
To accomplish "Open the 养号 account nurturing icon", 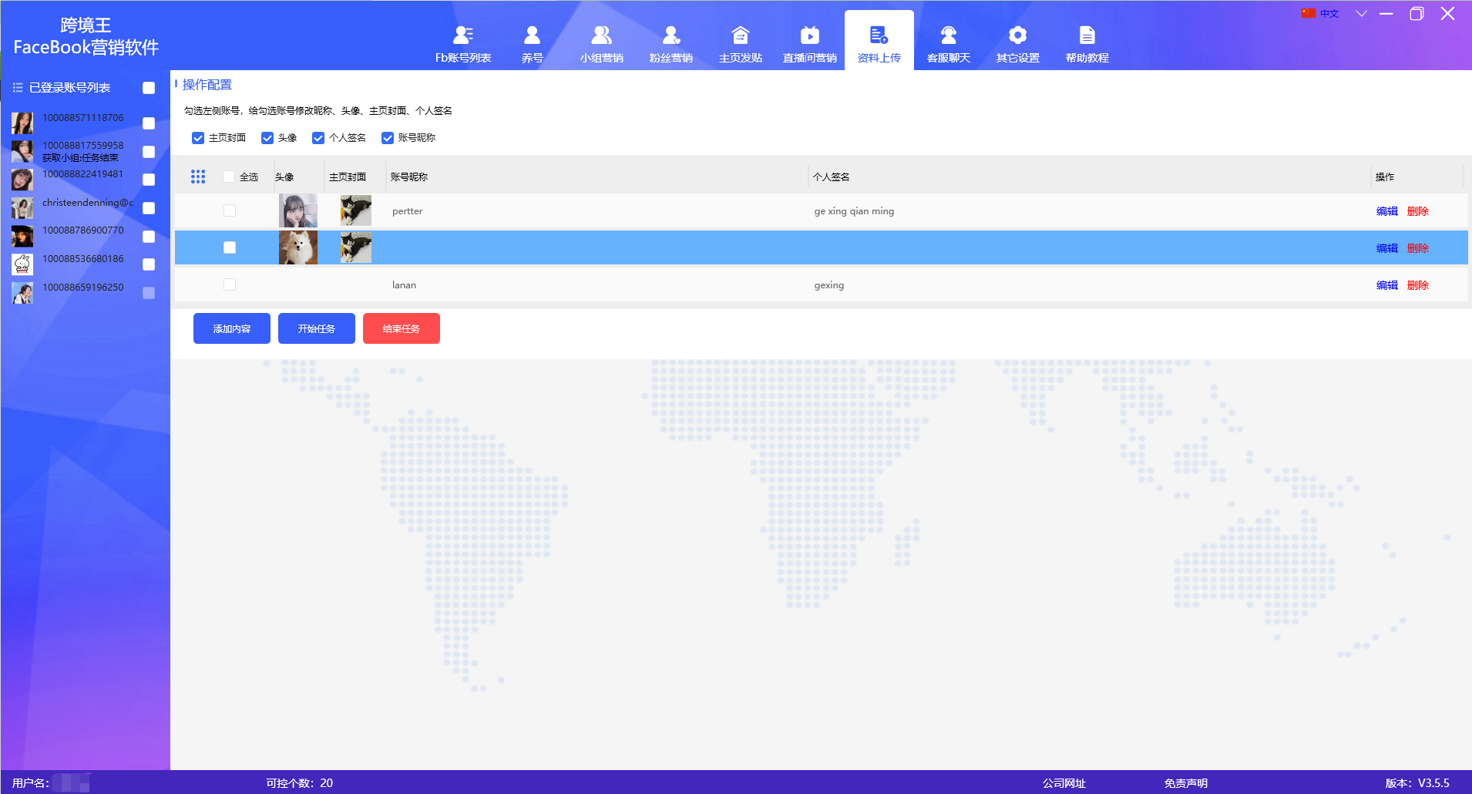I will 532,35.
